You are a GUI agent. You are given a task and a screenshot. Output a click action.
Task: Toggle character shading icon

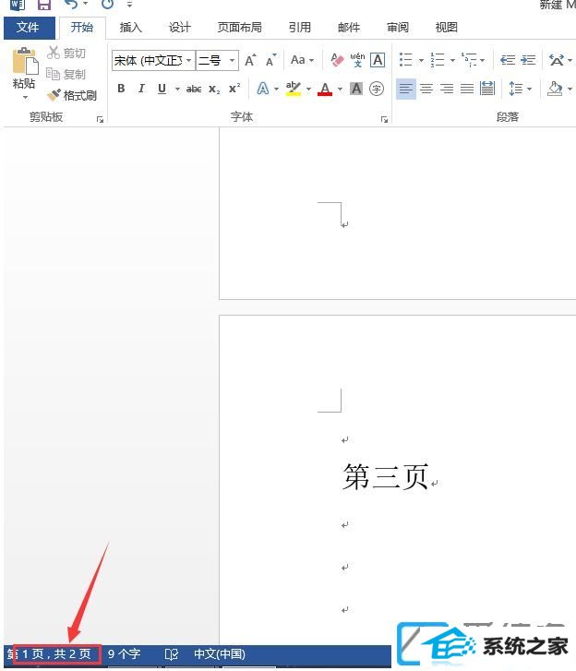click(356, 89)
